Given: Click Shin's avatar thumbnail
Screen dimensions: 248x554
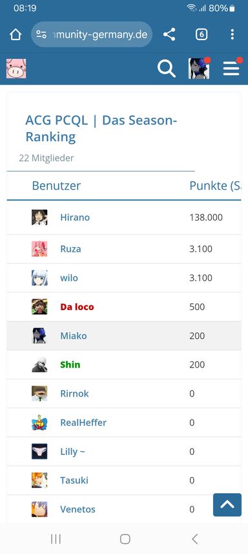Looking at the screenshot, I should (39, 364).
